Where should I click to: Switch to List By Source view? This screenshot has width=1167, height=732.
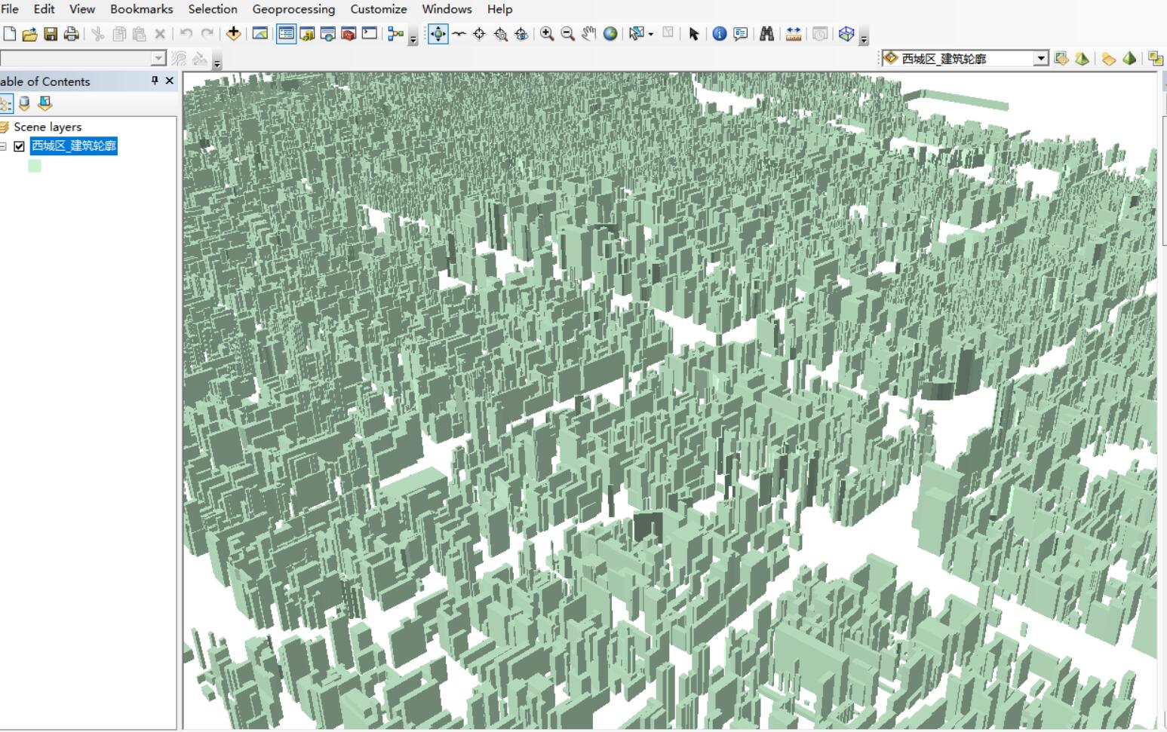tap(24, 103)
